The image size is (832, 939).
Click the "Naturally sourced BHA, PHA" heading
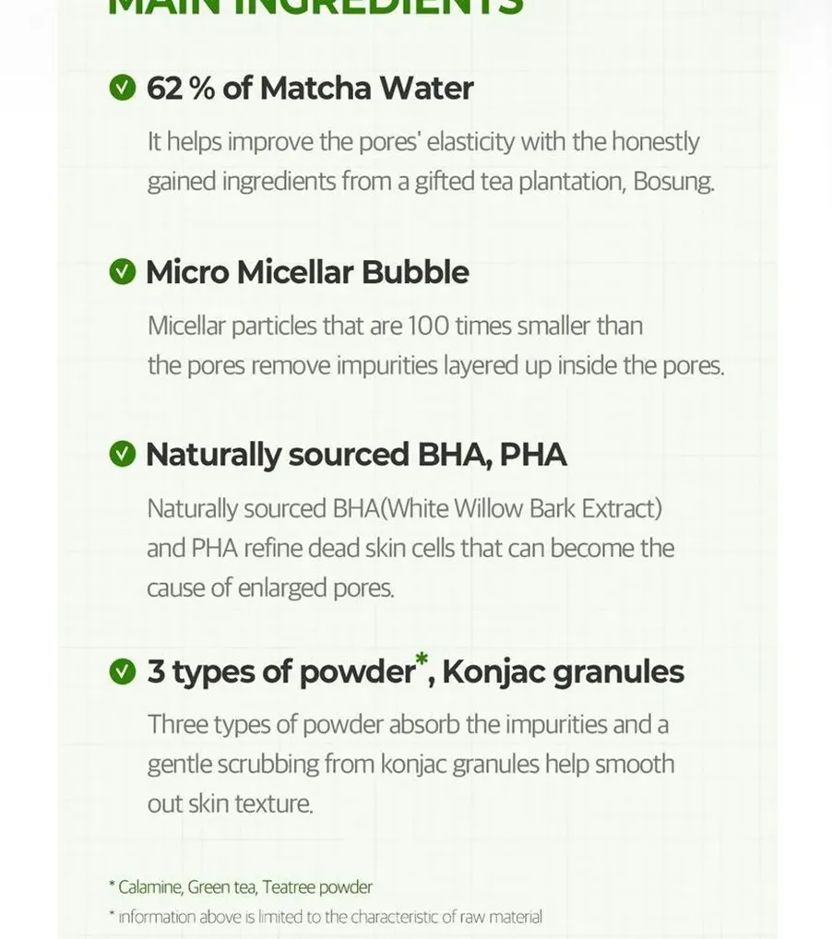[x=356, y=455]
